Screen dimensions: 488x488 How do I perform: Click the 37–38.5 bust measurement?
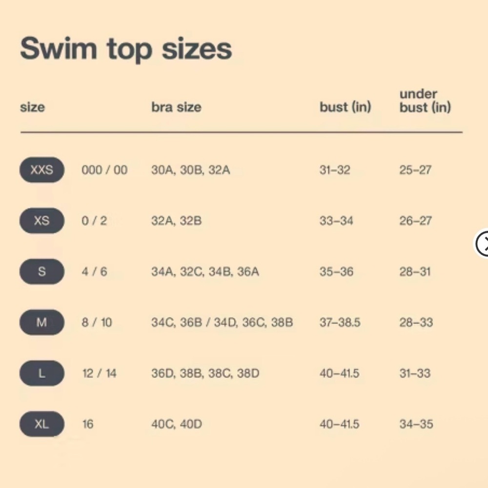340,322
